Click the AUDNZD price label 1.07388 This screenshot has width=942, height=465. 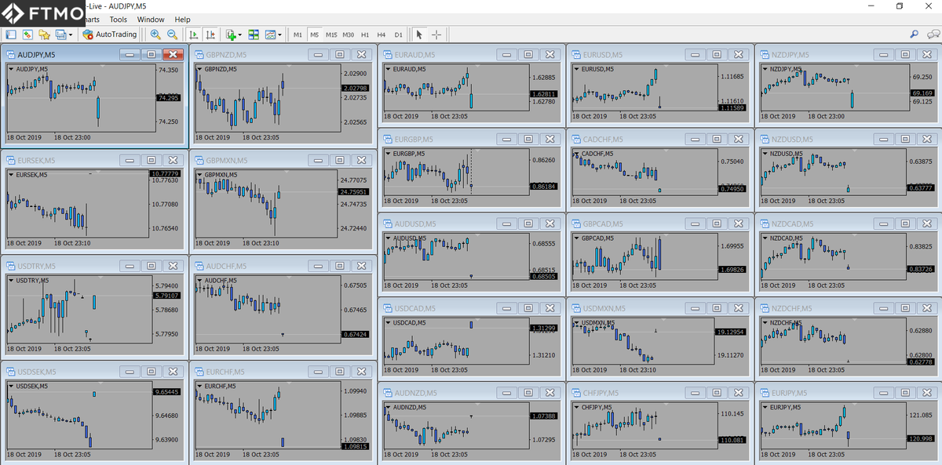tap(544, 416)
